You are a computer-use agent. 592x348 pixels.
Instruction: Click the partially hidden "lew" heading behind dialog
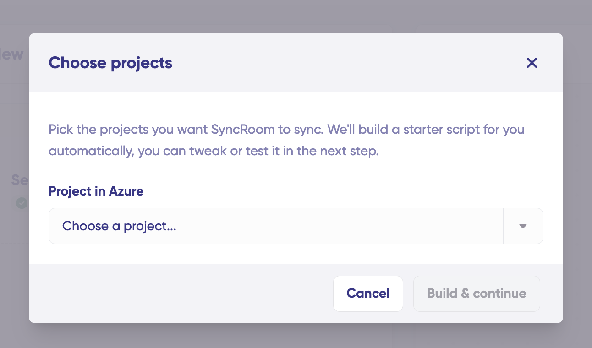click(x=12, y=54)
